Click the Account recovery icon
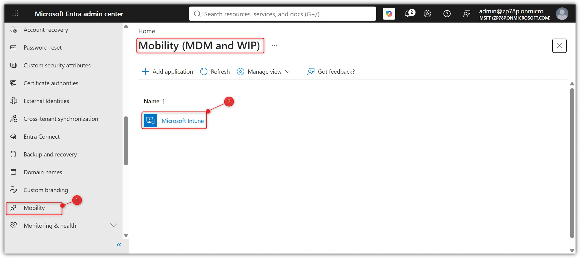Image resolution: width=580 pixels, height=258 pixels. pos(13,30)
